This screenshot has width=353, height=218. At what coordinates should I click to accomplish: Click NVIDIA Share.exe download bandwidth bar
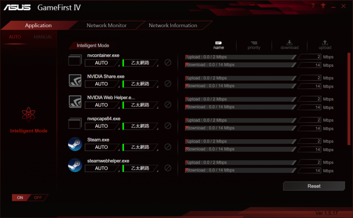point(240,86)
